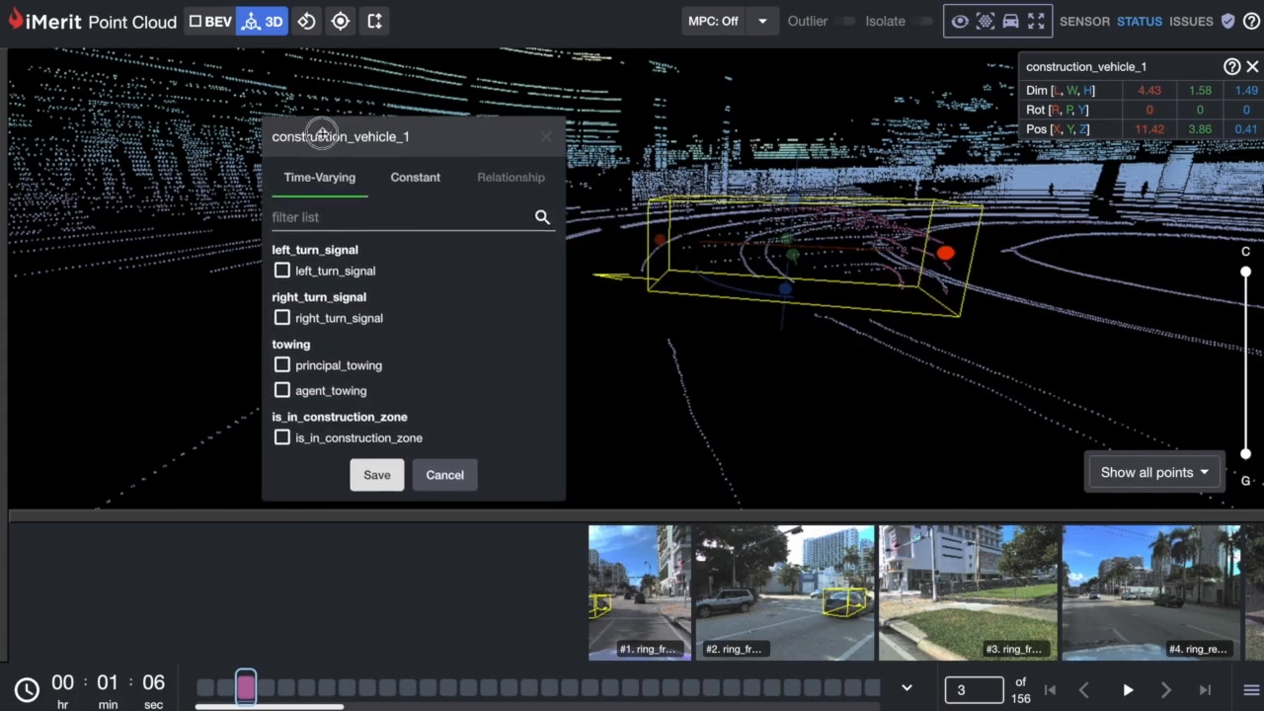Open the Relationship tab
This screenshot has width=1264, height=711.
pyautogui.click(x=511, y=177)
